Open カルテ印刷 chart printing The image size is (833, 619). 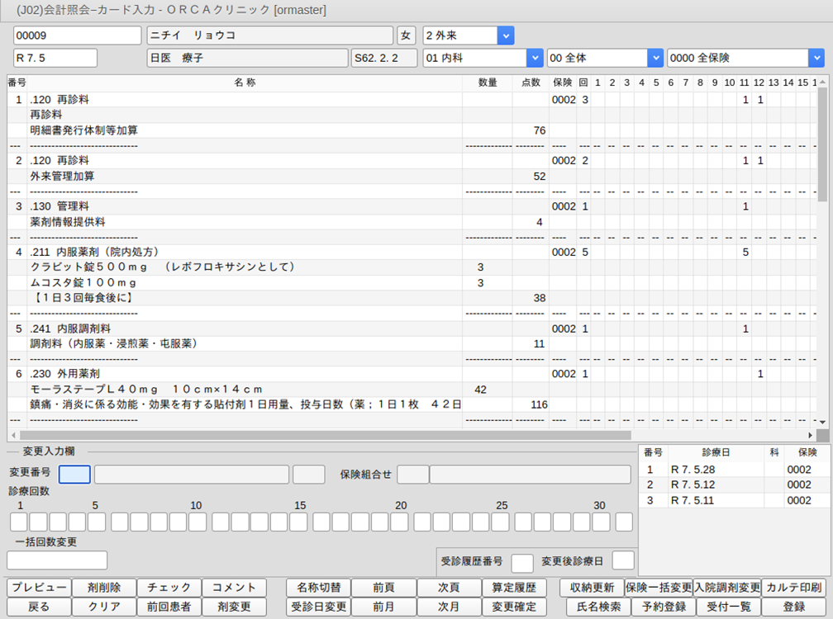[x=793, y=588]
